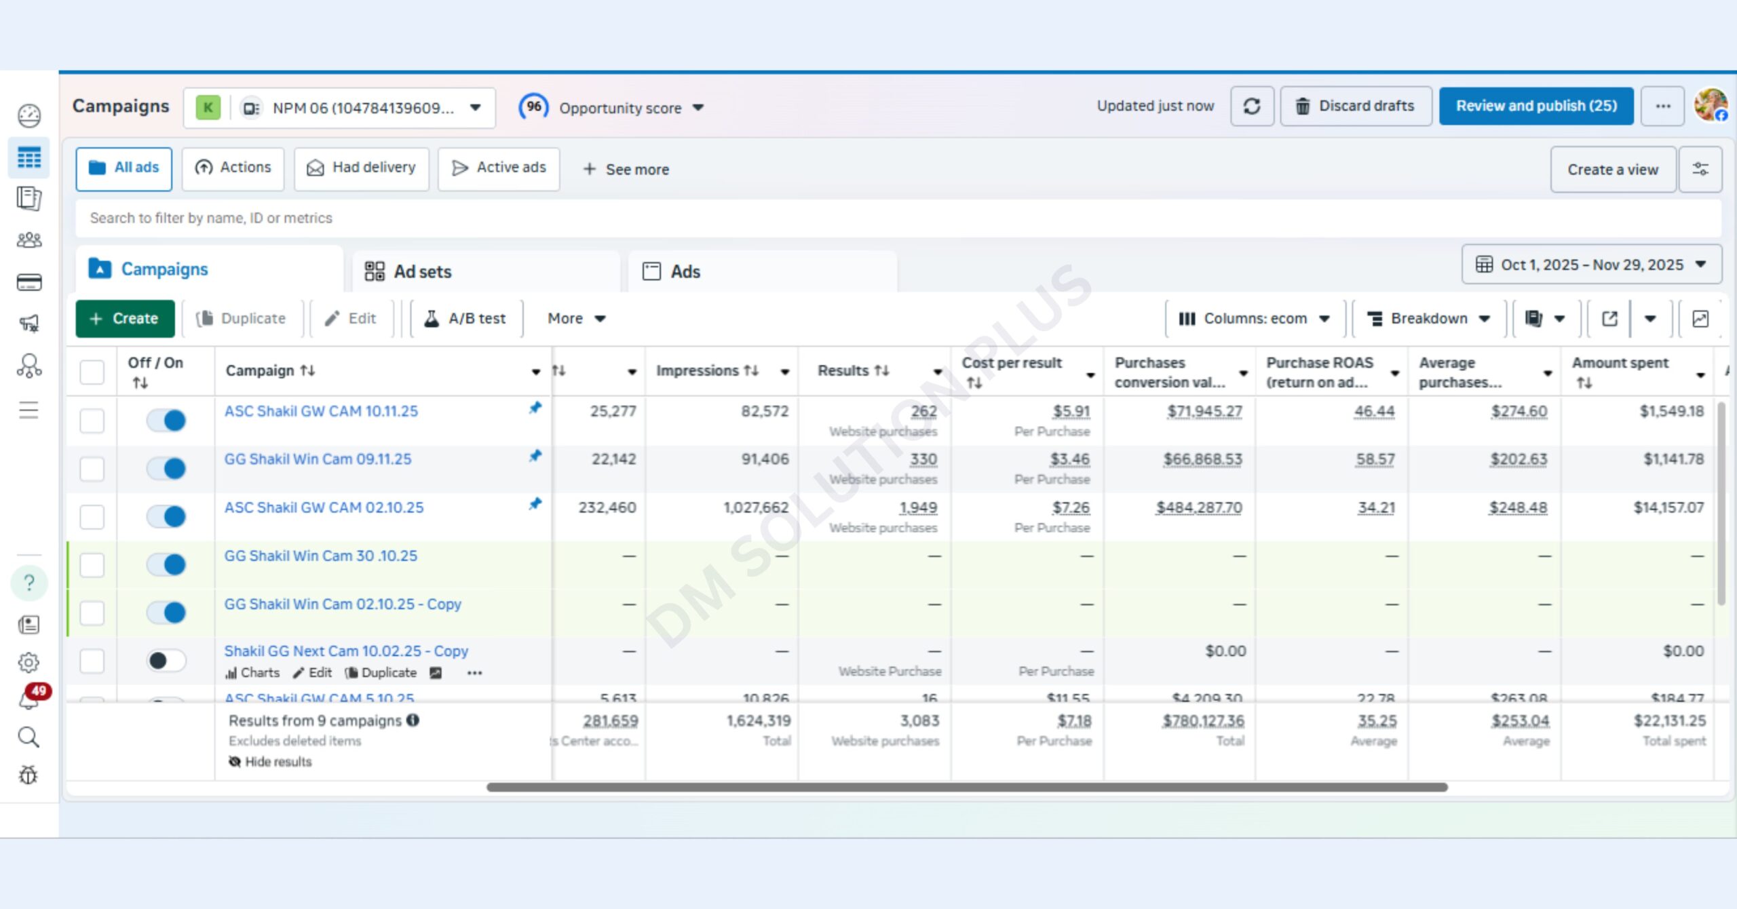Click the refresh data icon button
The image size is (1737, 909).
click(x=1251, y=107)
